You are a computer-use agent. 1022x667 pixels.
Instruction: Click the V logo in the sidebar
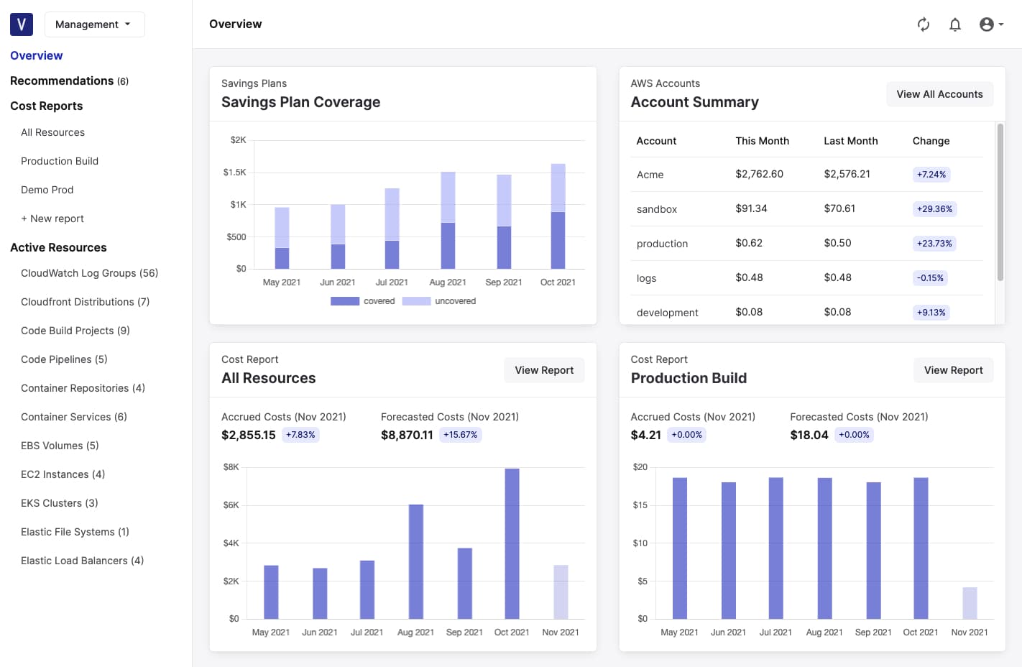[x=21, y=24]
